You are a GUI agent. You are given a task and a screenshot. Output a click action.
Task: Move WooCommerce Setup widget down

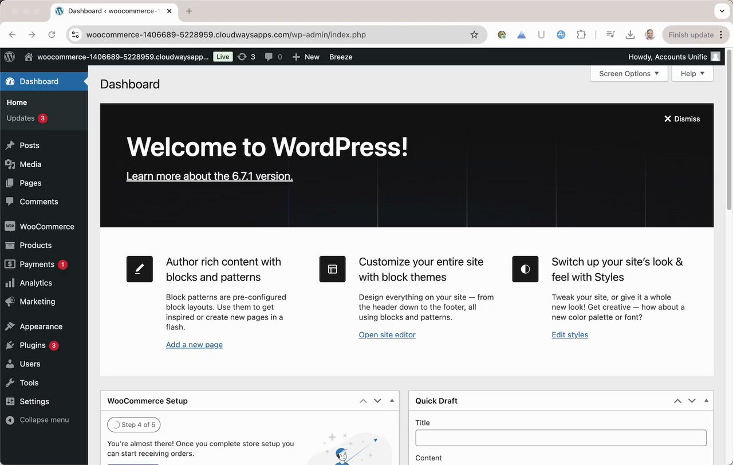377,401
